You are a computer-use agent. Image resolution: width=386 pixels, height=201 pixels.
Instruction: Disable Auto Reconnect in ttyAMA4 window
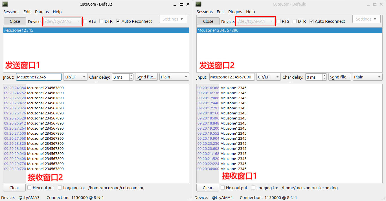coord(312,21)
